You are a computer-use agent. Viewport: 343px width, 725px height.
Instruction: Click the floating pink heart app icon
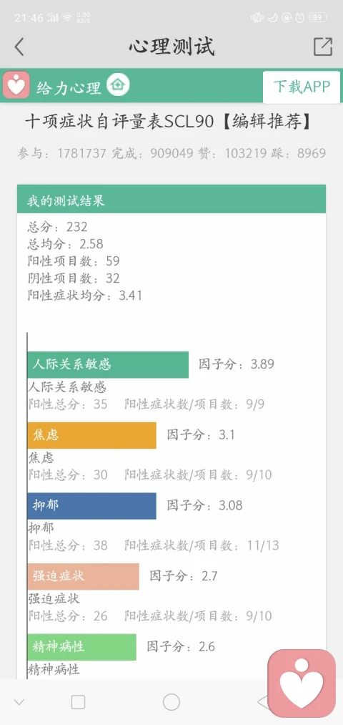pyautogui.click(x=302, y=683)
